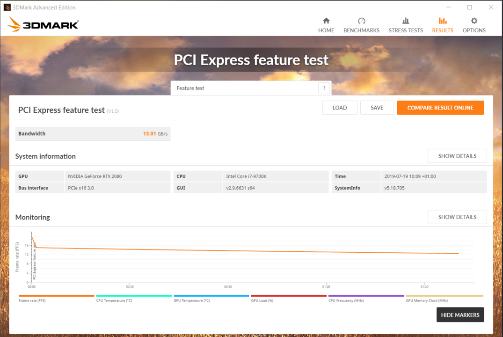Select PCIe x16 3.0 value
This screenshot has height=337, width=503.
[x=81, y=188]
